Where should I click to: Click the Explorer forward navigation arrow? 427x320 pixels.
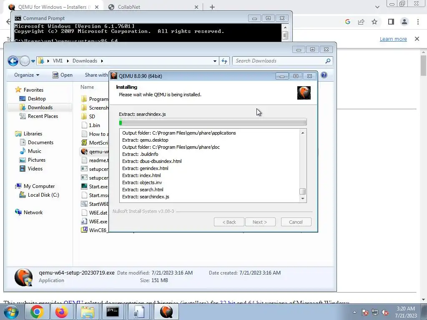25,61
